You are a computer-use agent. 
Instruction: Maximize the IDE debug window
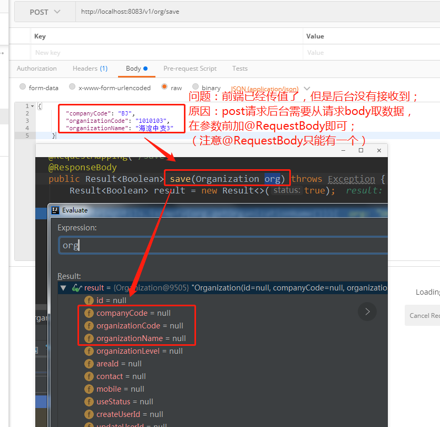point(361,150)
